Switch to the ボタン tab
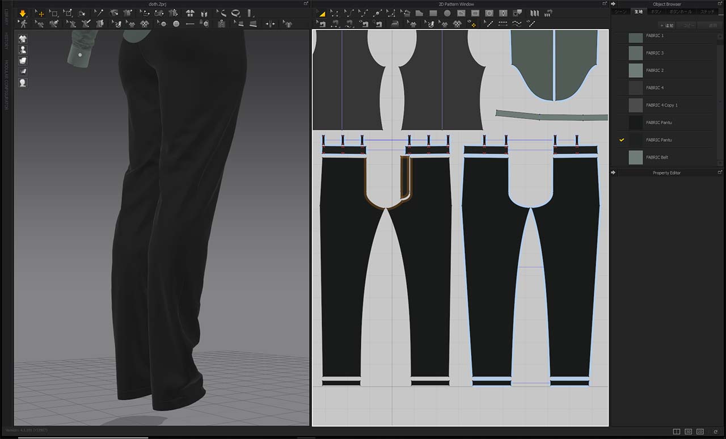Viewport: 726px width, 439px height. coord(656,11)
